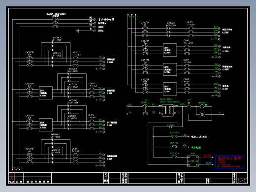
Task: Click the OL01 overload relay symbol
Action: 75,62
